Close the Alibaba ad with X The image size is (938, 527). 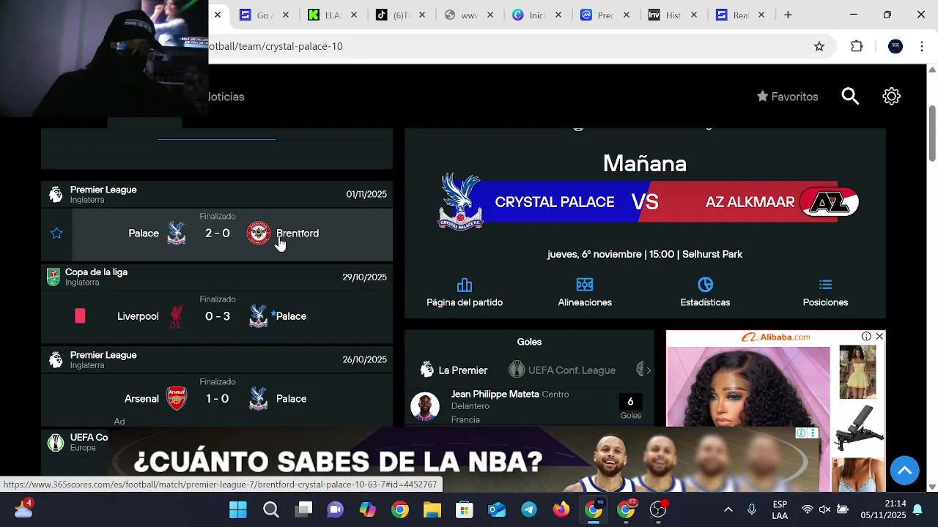(x=879, y=336)
